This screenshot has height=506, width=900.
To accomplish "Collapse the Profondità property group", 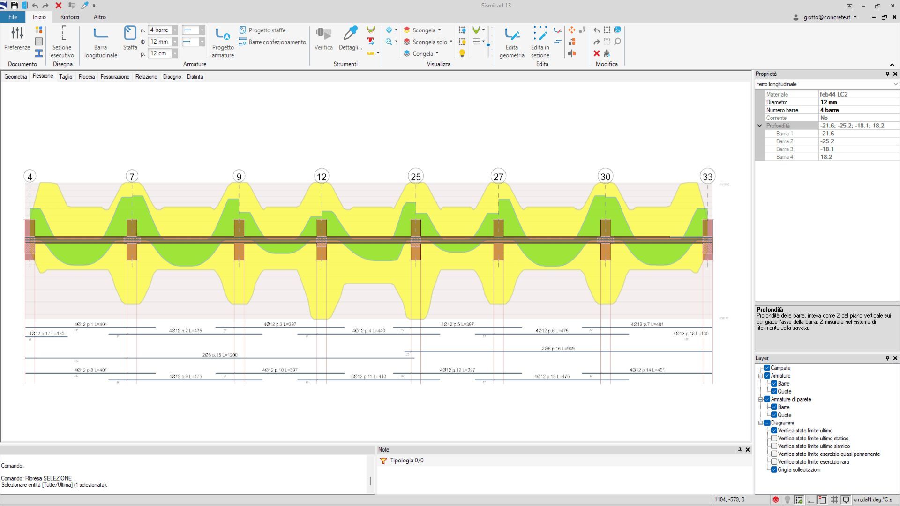I will [760, 126].
